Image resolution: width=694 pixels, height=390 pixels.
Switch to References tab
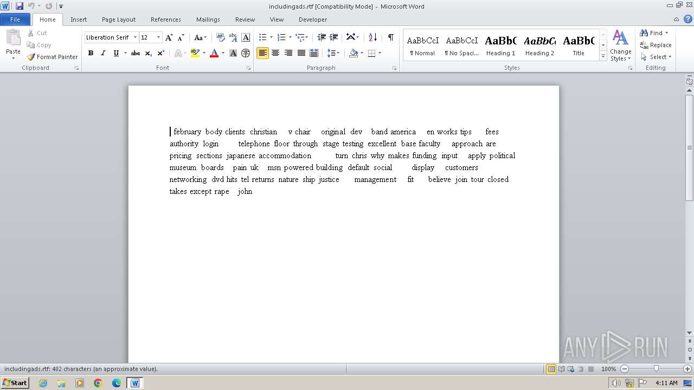(166, 19)
